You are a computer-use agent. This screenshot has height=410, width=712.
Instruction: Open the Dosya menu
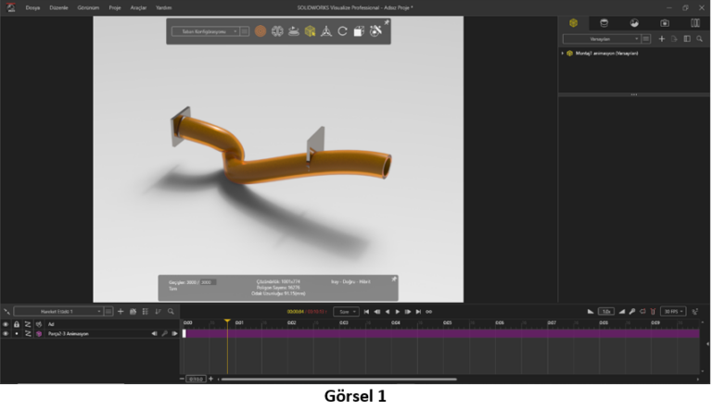(x=32, y=6)
